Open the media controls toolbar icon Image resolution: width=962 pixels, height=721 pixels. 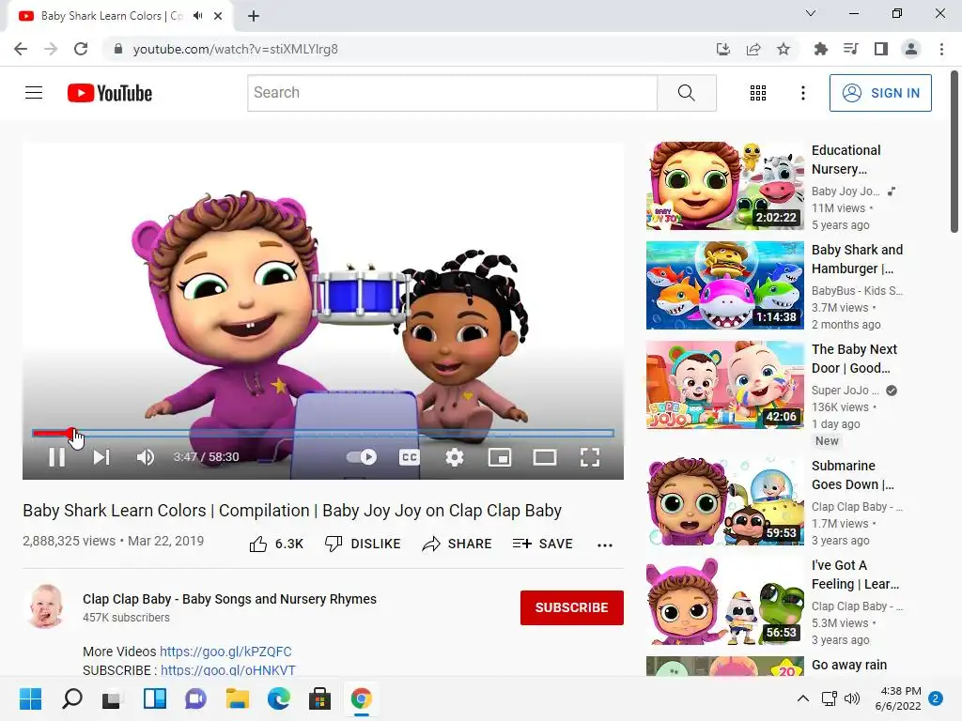pyautogui.click(x=850, y=49)
